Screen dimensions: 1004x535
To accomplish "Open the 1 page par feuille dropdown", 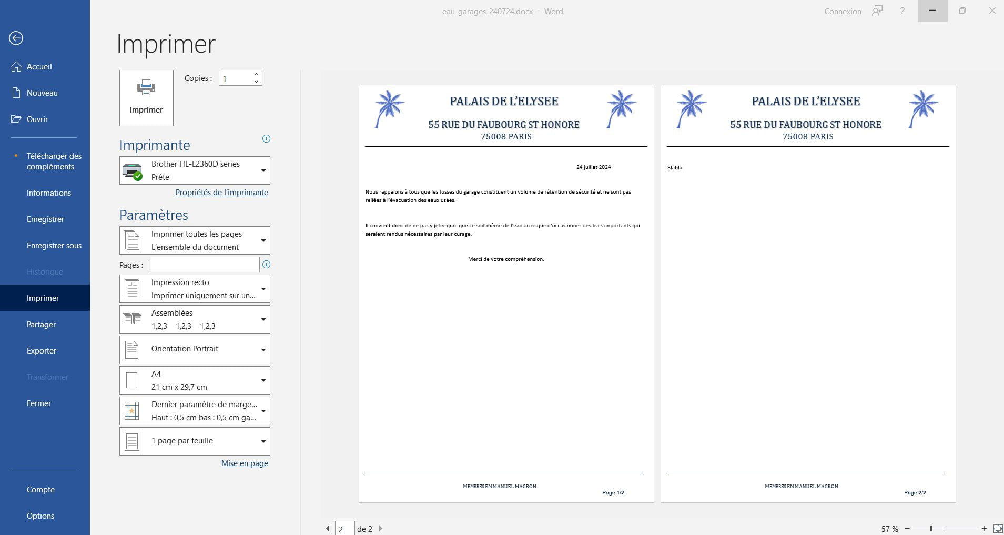I will (195, 441).
